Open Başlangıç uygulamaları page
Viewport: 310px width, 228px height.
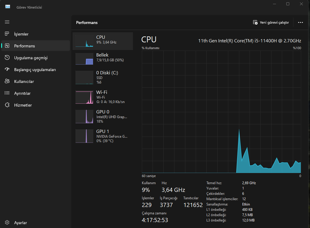[36, 70]
